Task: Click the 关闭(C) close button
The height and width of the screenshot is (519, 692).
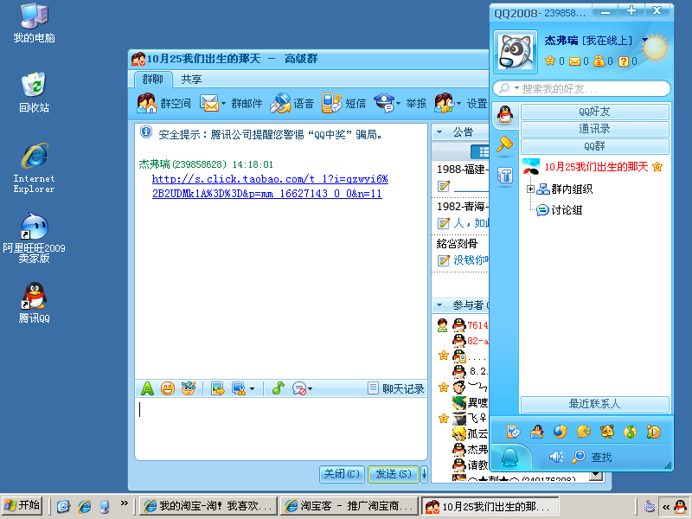Action: (342, 474)
